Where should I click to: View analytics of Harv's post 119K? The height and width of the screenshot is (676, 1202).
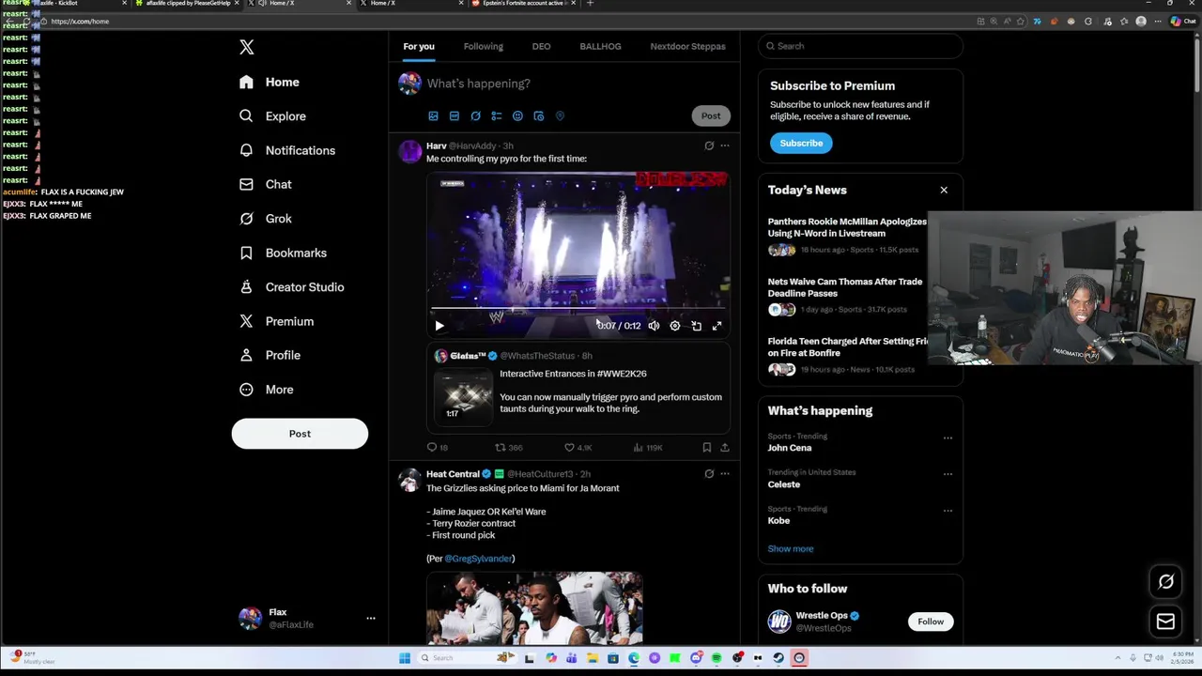click(x=638, y=448)
